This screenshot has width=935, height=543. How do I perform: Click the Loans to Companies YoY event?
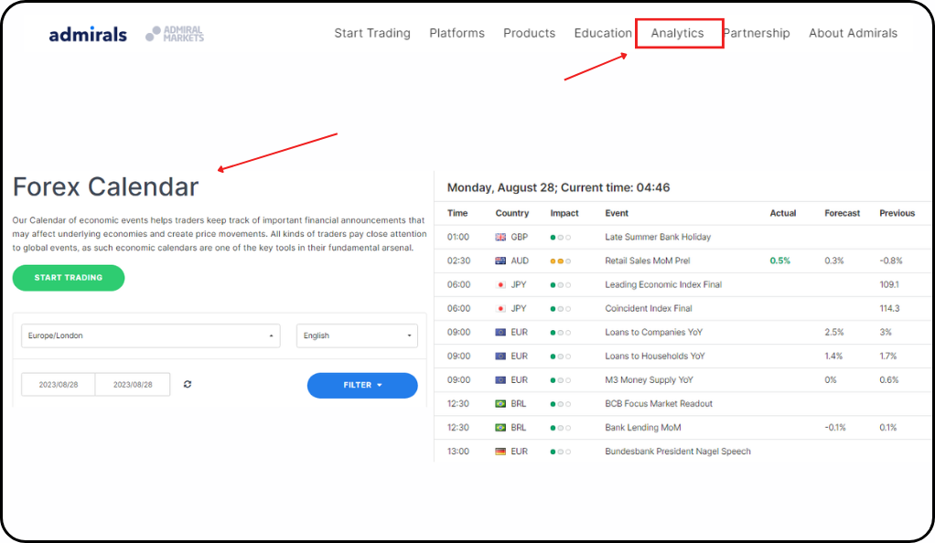pos(653,333)
